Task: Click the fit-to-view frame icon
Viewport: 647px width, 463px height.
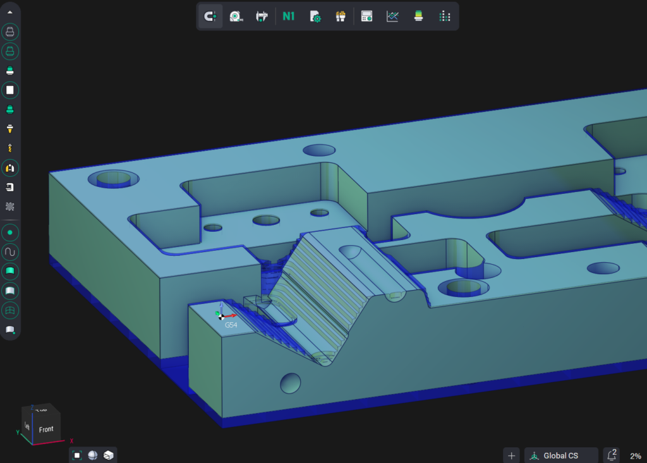Action: pyautogui.click(x=77, y=455)
